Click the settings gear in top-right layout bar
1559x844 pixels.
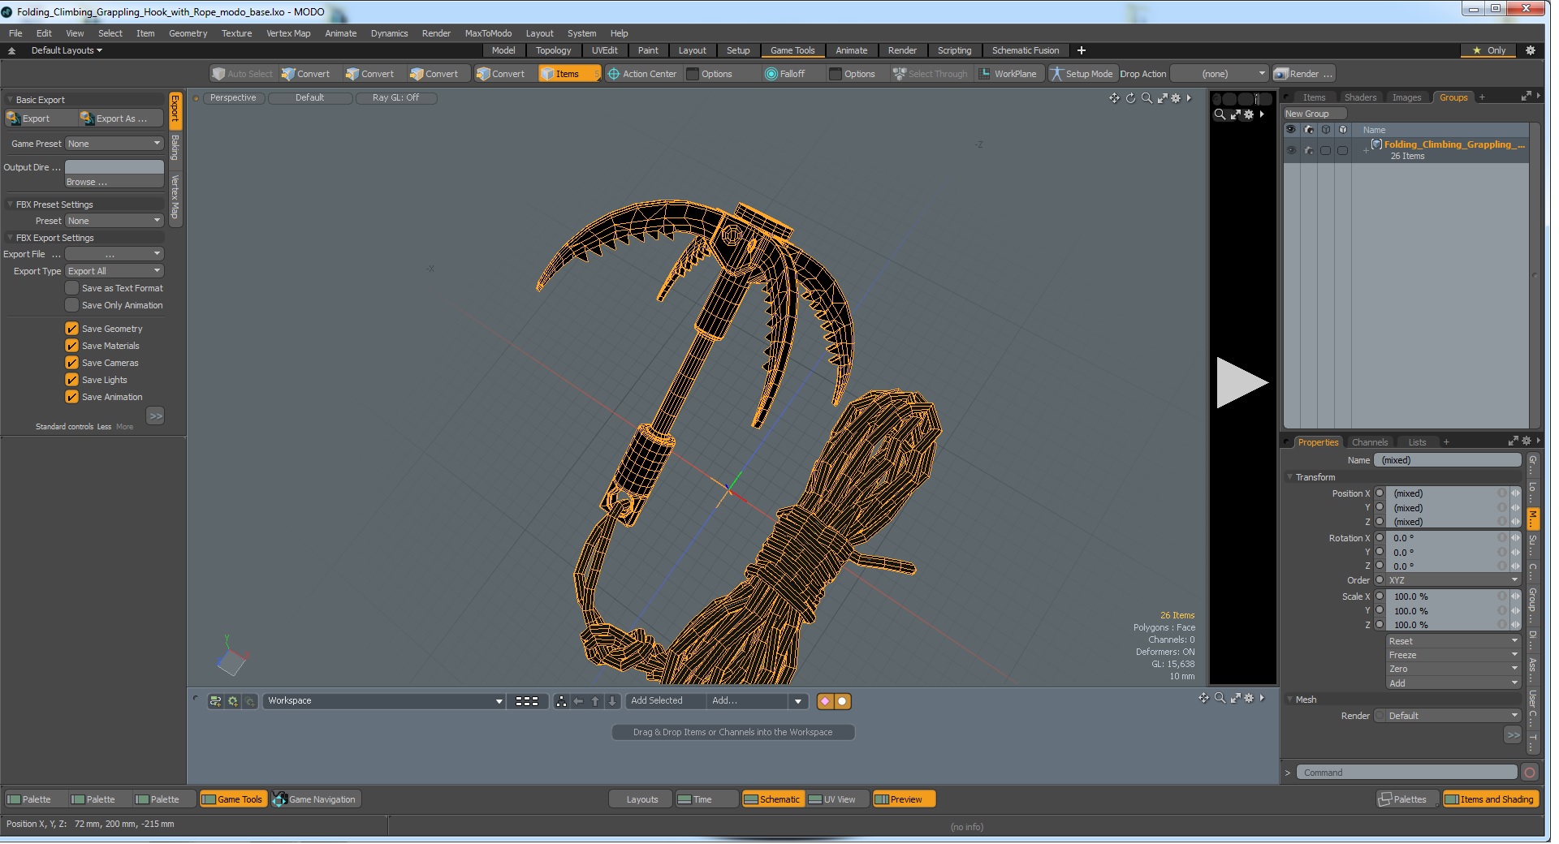pyautogui.click(x=1531, y=50)
